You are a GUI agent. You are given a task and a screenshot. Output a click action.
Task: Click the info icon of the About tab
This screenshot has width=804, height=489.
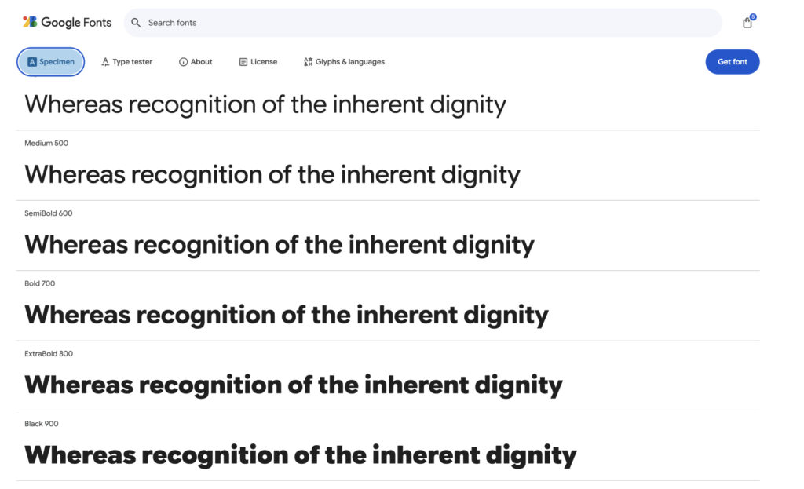pos(183,62)
